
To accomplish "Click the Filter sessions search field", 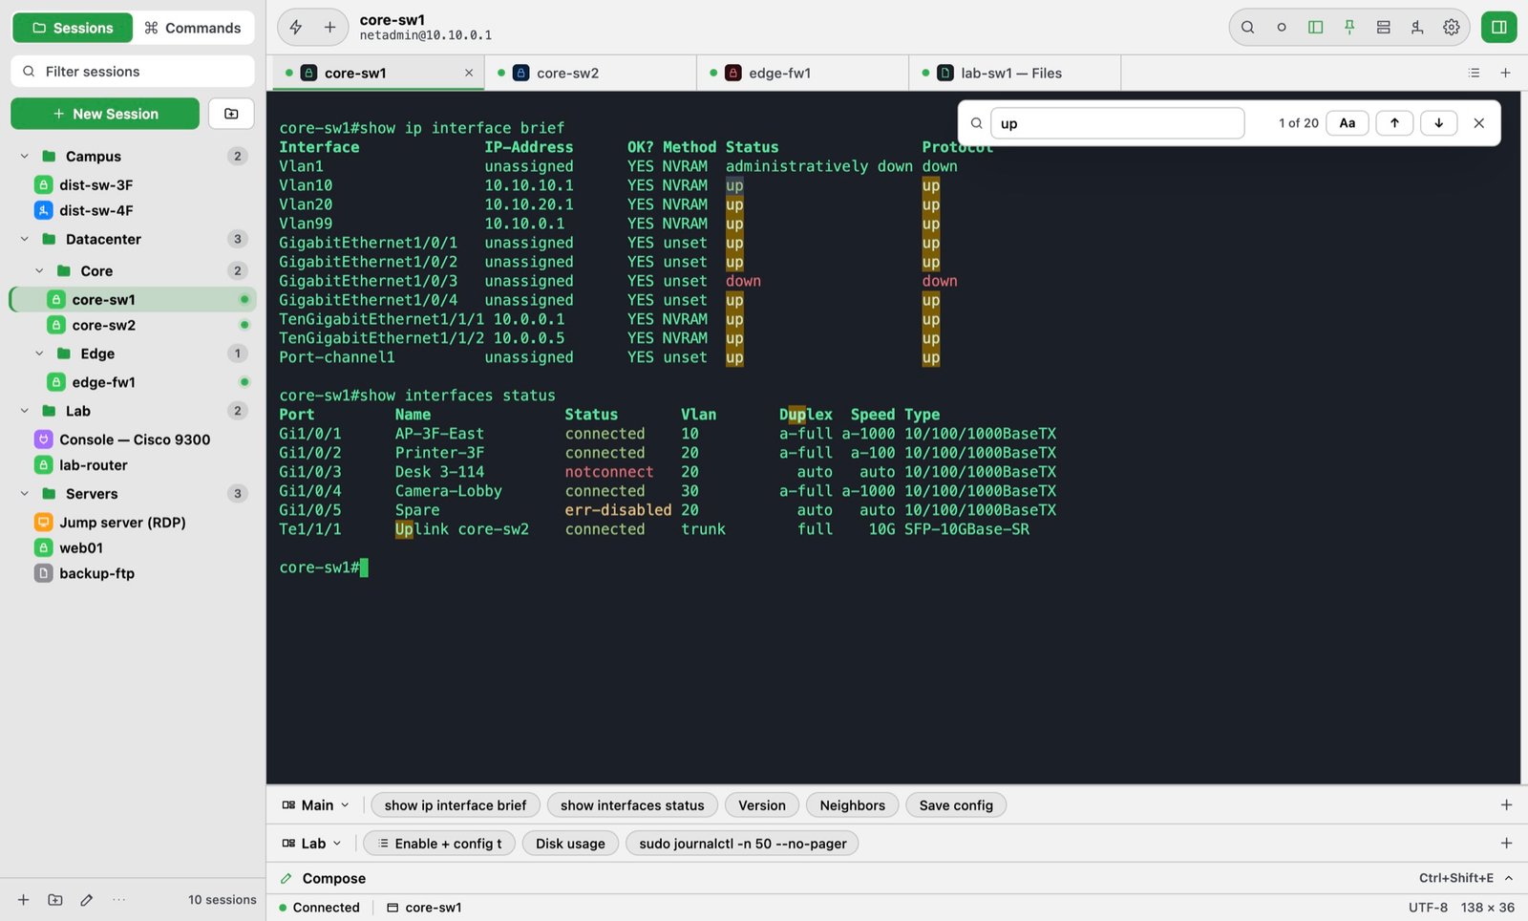I will click(133, 72).
